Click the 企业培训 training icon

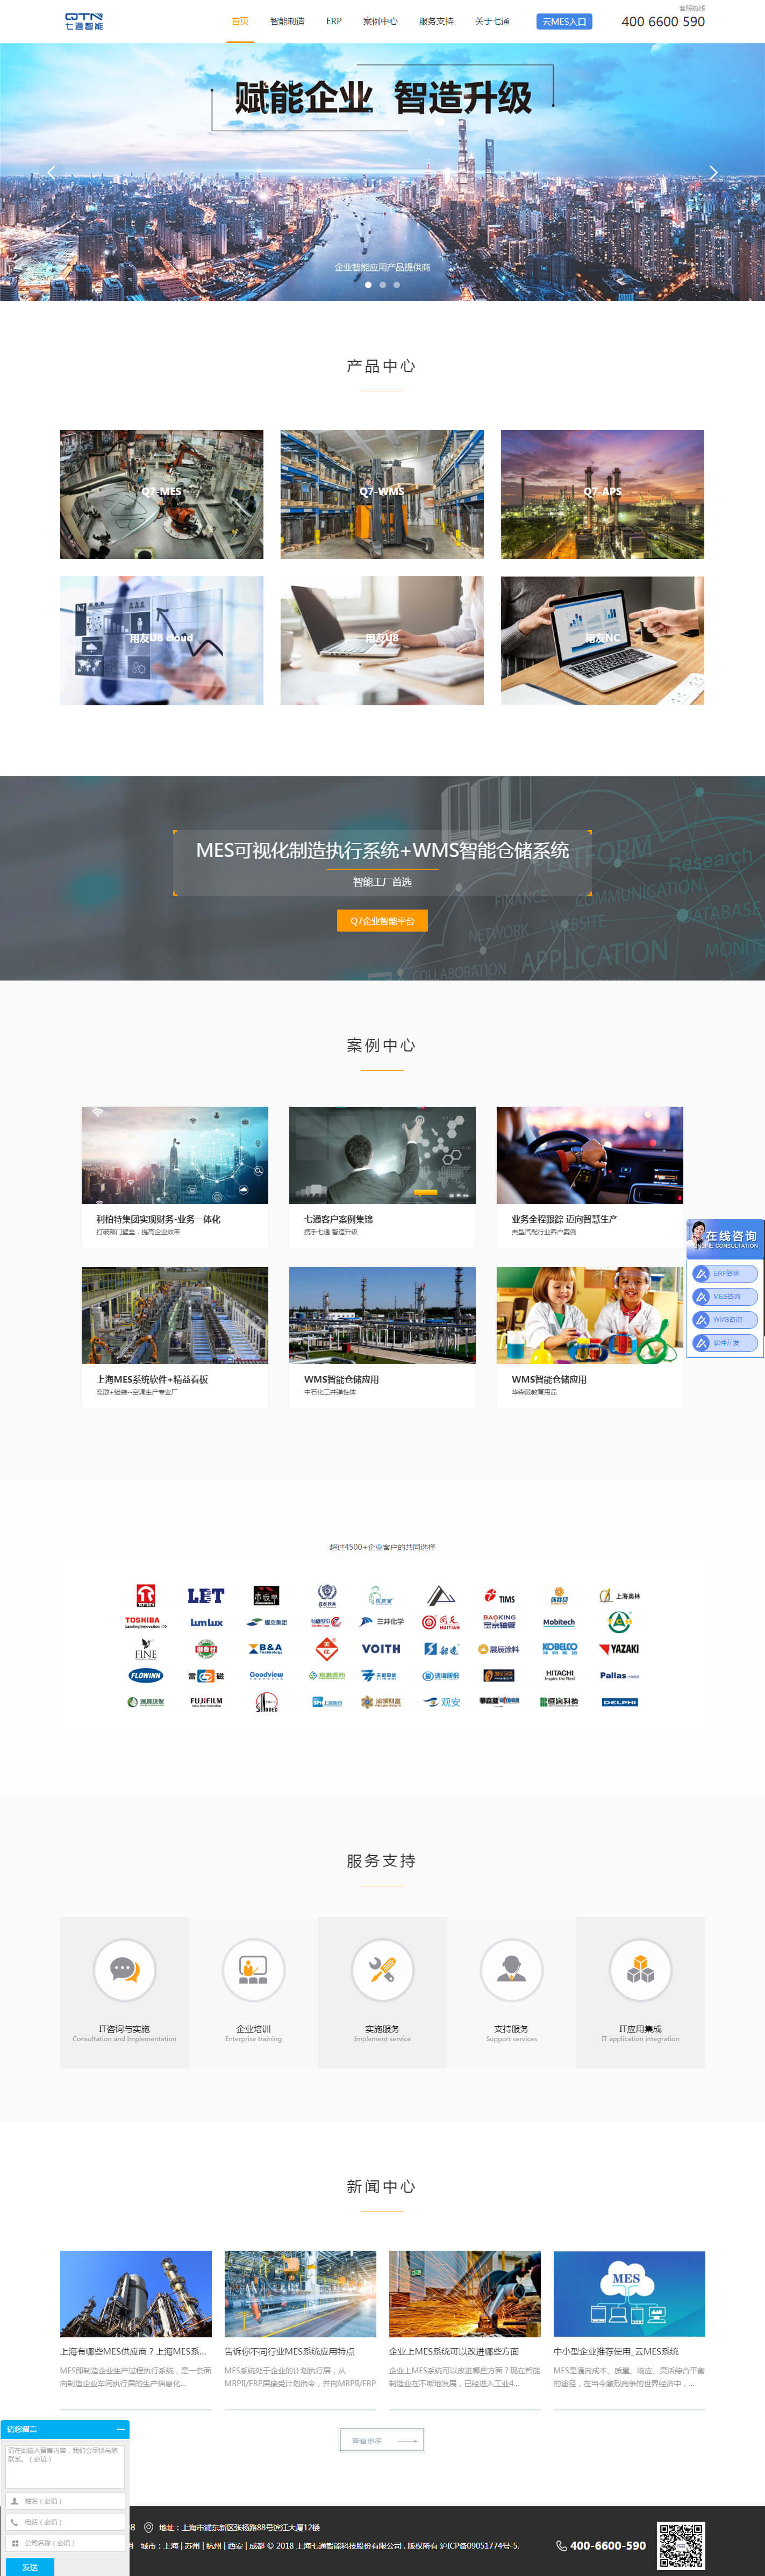(x=253, y=1969)
